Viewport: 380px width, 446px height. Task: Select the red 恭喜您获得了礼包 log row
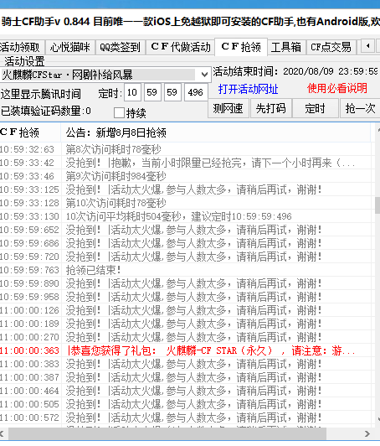pyautogui.click(x=185, y=350)
